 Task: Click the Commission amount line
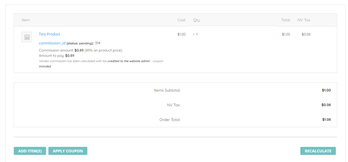[81, 50]
